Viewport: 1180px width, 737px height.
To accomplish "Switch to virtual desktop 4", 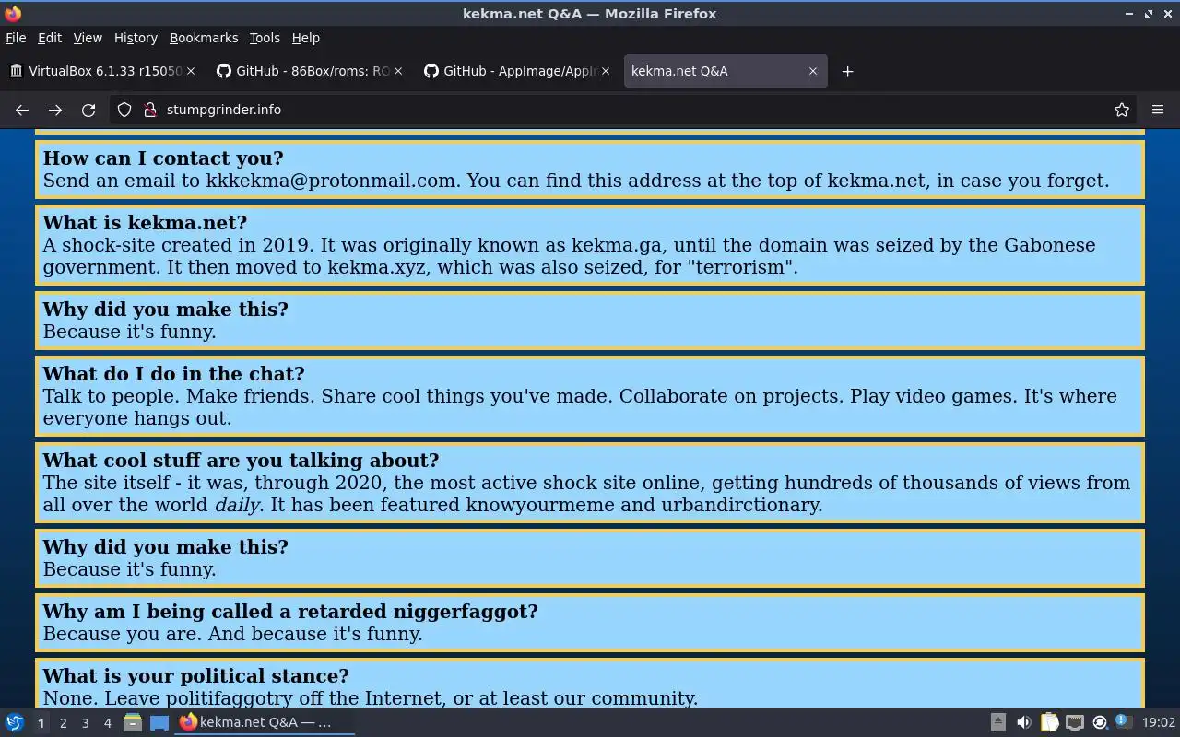I will coord(108,723).
